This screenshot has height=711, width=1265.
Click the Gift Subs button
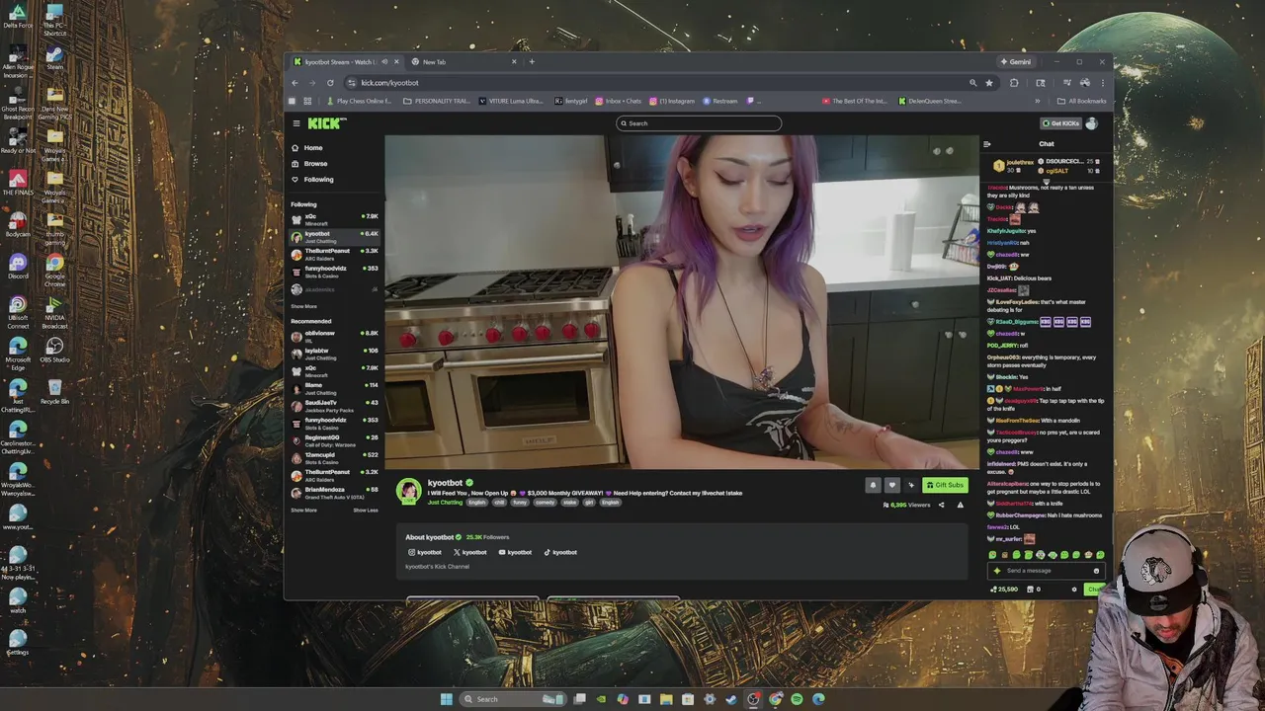tap(945, 485)
